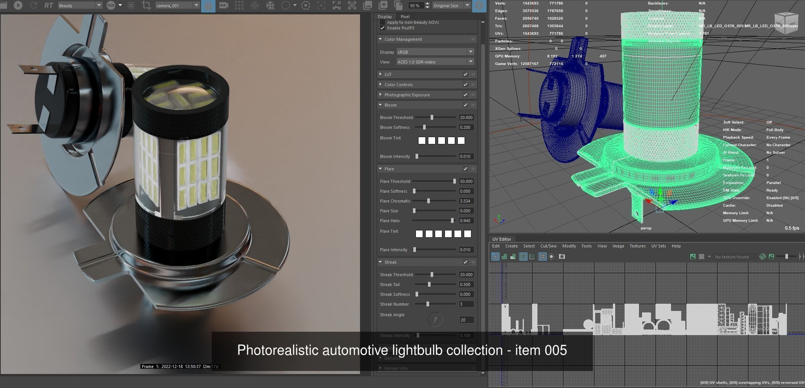Switch to the Display tab
805x388 pixels.
click(x=385, y=17)
